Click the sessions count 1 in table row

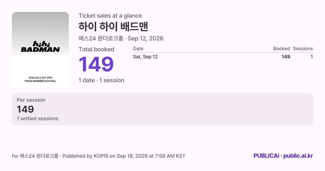click(312, 57)
